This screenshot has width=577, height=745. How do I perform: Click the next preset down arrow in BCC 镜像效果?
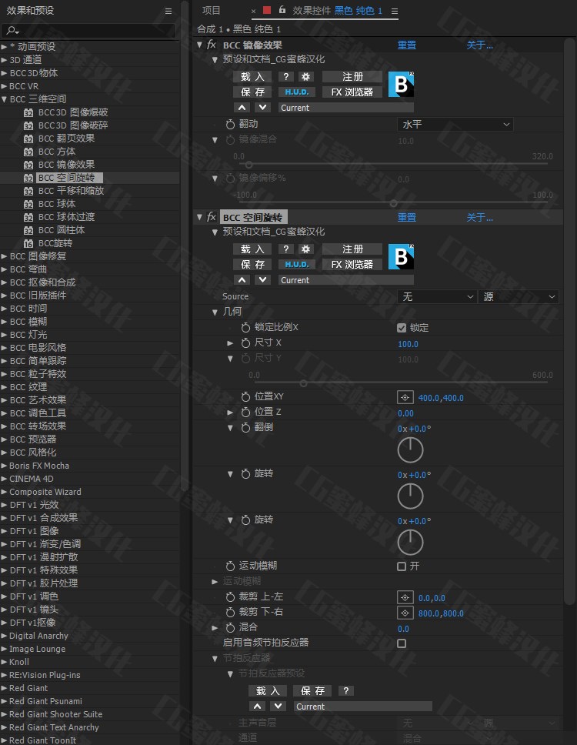(x=262, y=108)
